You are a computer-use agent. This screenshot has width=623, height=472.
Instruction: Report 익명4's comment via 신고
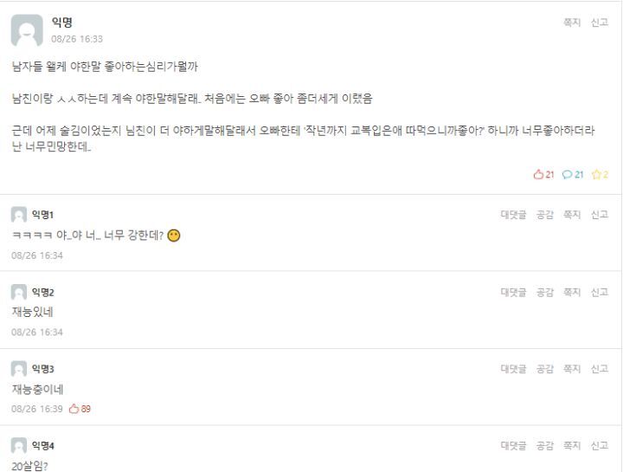click(x=599, y=445)
